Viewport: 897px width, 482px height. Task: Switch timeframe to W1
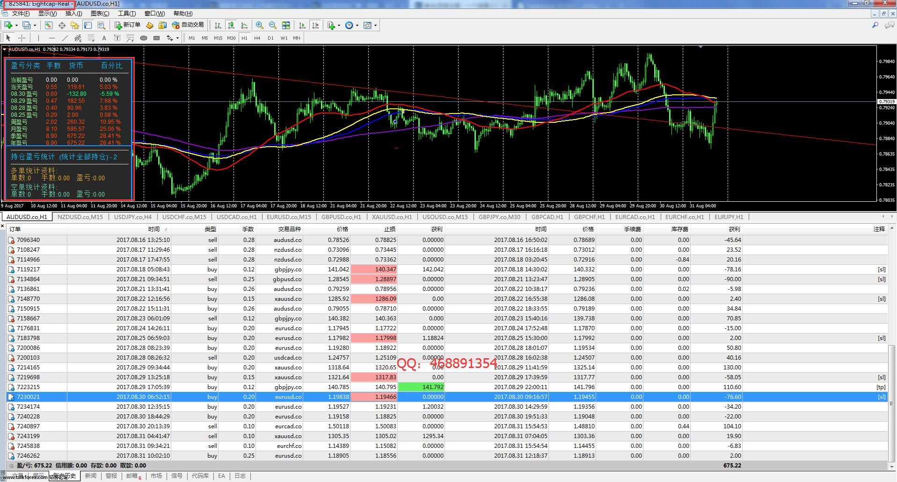[x=284, y=38]
